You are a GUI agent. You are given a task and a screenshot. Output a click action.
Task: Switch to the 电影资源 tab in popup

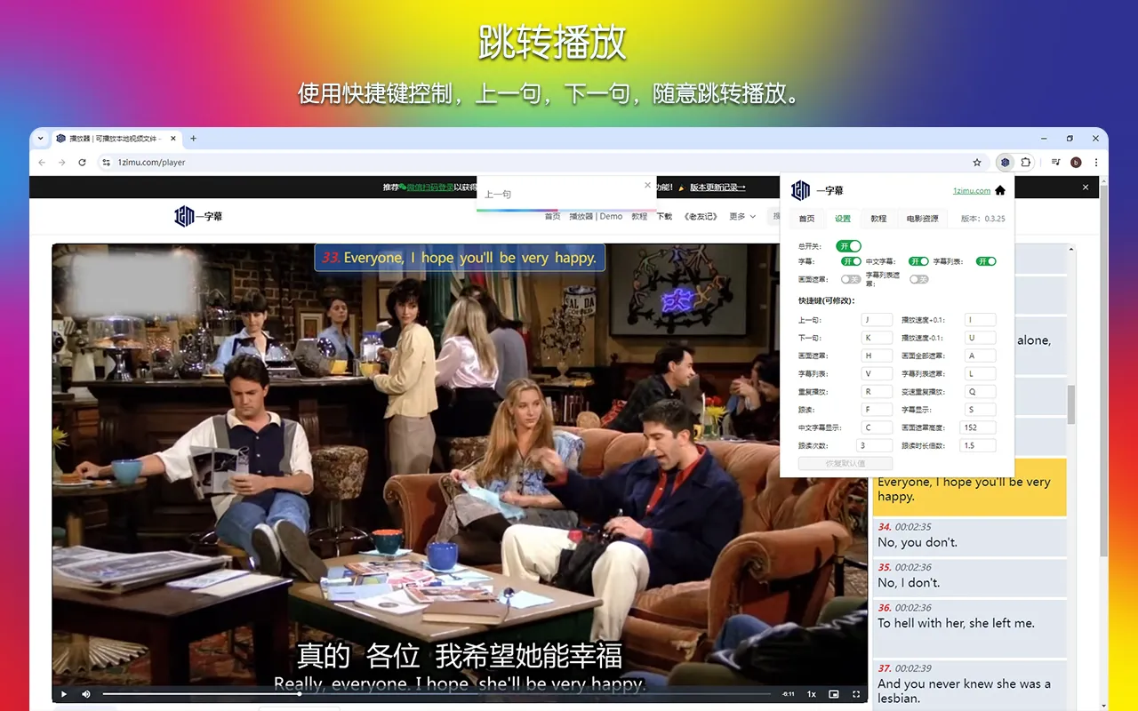coord(922,219)
